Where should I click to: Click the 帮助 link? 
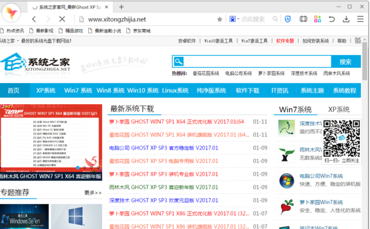coord(342,41)
